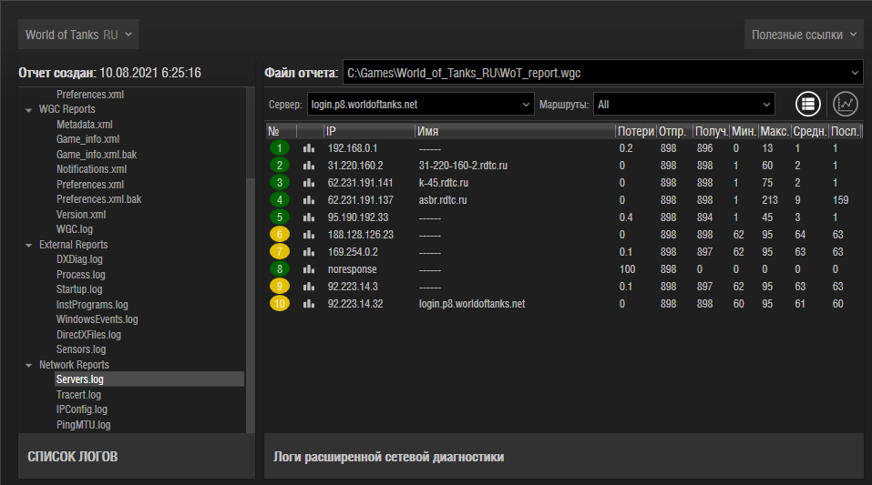The width and height of the screenshot is (872, 485).
Task: Open the Полезные ссылки dropdown
Action: pyautogui.click(x=804, y=35)
